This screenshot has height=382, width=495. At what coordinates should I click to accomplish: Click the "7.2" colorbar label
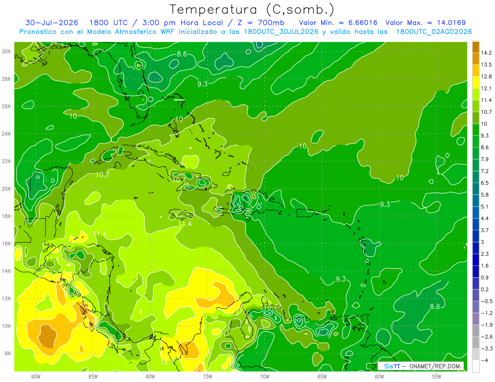pos(485,171)
